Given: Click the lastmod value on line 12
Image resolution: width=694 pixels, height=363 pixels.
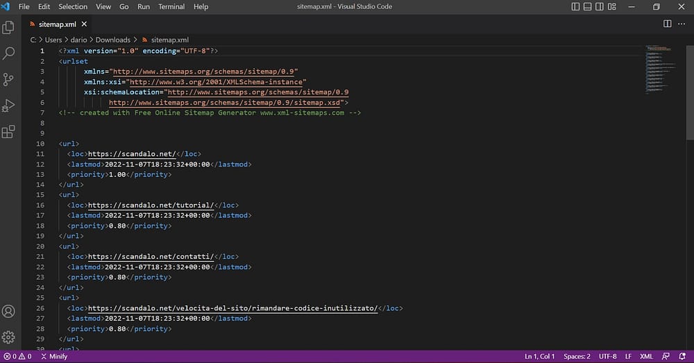Looking at the screenshot, I should point(157,164).
